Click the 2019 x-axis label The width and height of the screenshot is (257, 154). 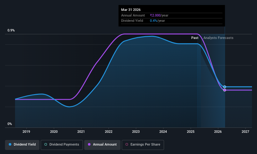tap(26, 132)
